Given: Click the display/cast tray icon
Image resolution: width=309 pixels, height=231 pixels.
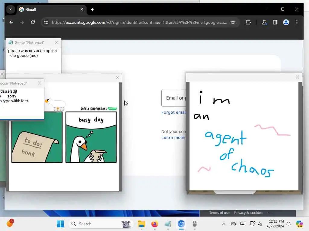Looking at the screenshot, I should tap(252, 224).
